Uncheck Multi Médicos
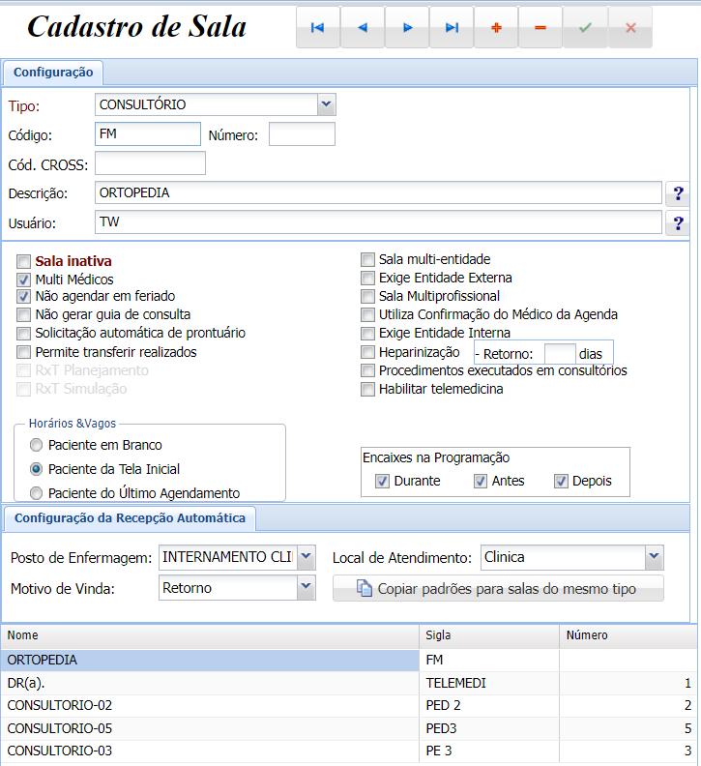 click(23, 280)
